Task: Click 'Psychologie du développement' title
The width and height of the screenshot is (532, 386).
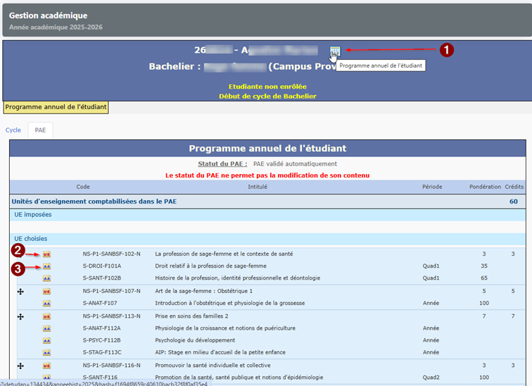Action: 195,340
